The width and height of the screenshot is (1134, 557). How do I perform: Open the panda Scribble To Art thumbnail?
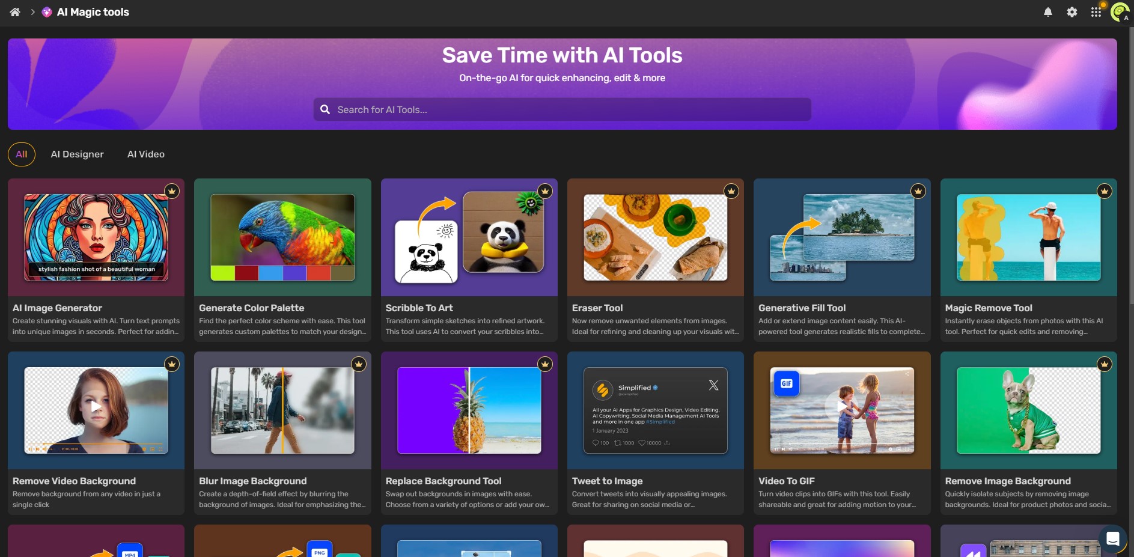pos(469,237)
